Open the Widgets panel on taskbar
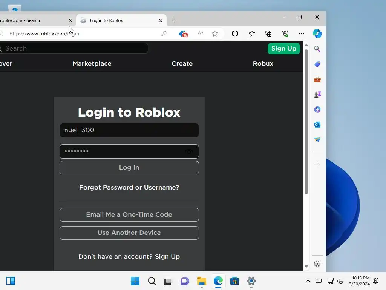Screen dimensions: 386x290 coord(11,281)
